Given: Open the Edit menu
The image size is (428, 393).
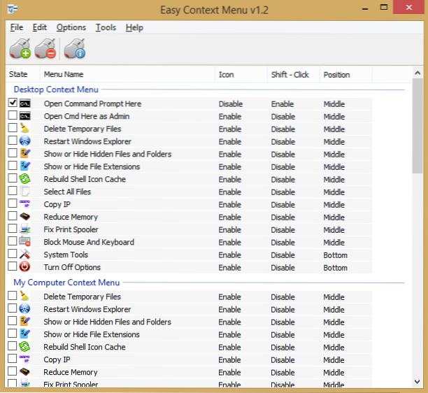Looking at the screenshot, I should point(40,27).
